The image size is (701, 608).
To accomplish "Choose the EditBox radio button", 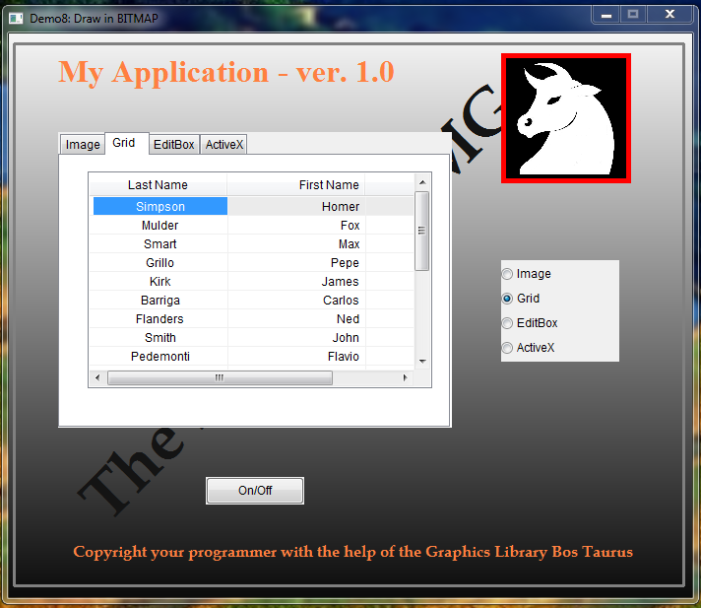I will 508,323.
